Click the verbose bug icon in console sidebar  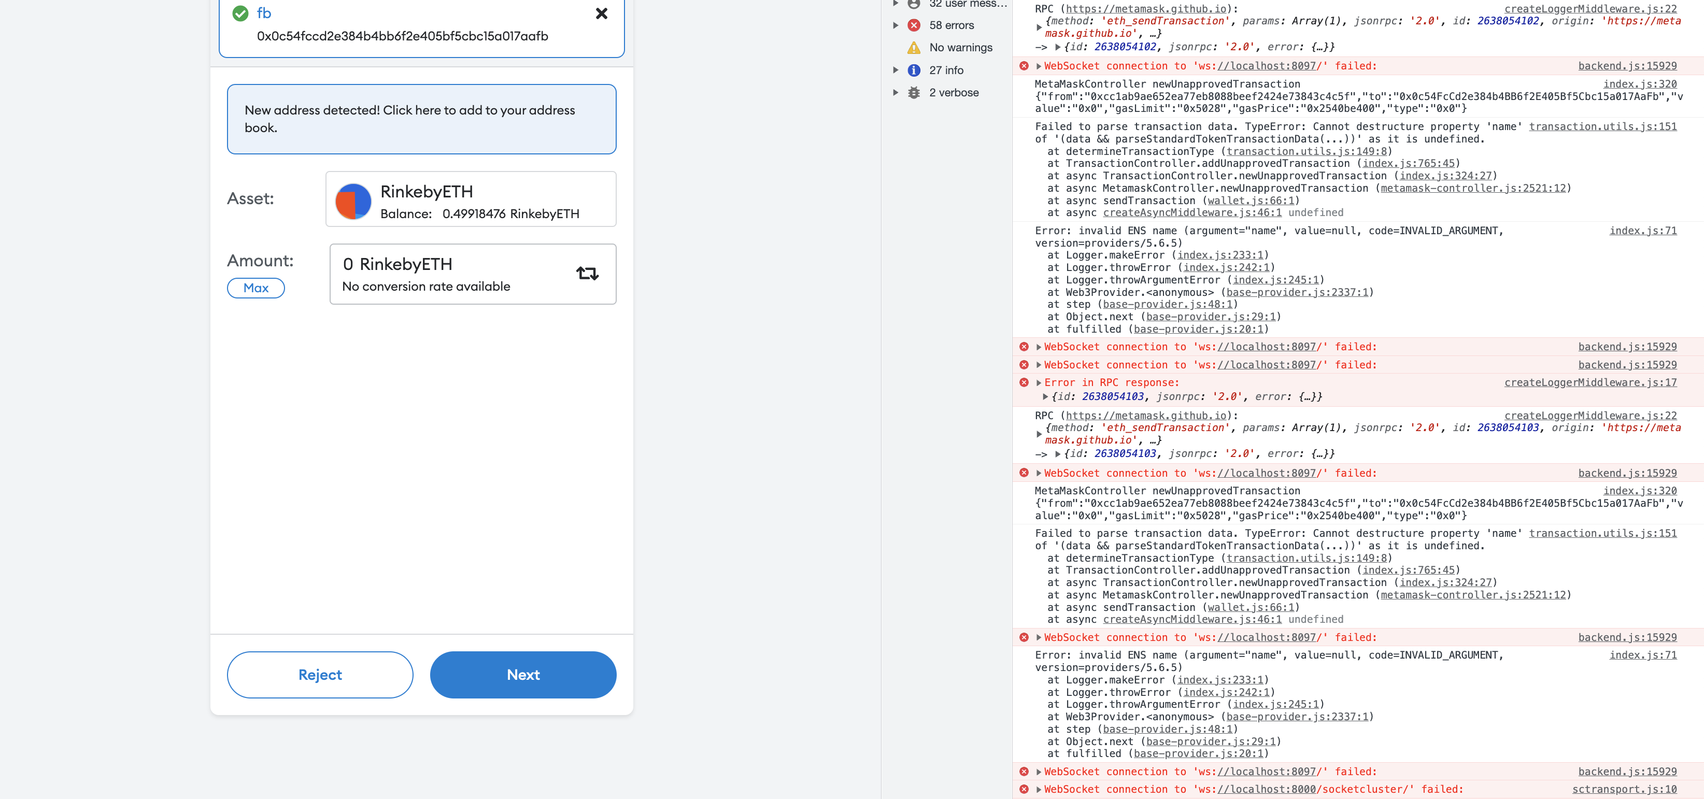click(x=914, y=92)
